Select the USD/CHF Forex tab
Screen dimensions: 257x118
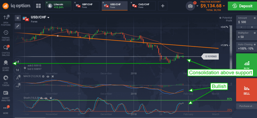pos(114,6)
